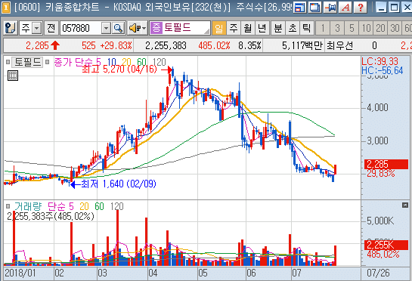This screenshot has width=412, height=281.
Task: Close volume panel with small X icon
Action: (x=405, y=205)
